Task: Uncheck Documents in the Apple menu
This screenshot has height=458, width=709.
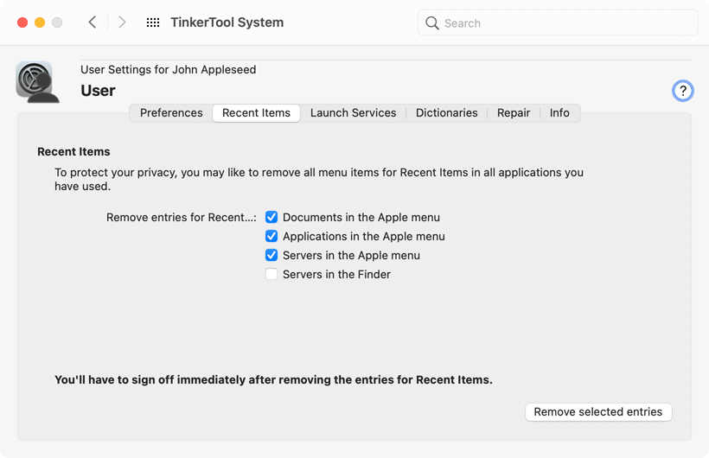Action: point(271,218)
